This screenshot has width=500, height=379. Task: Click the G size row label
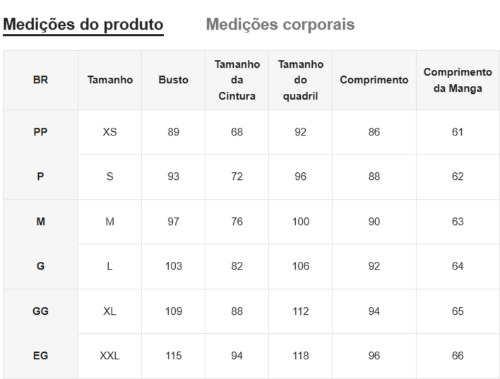[40, 266]
